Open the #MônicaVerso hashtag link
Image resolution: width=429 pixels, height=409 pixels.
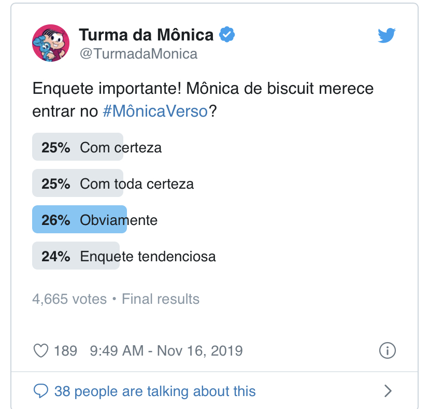155,111
